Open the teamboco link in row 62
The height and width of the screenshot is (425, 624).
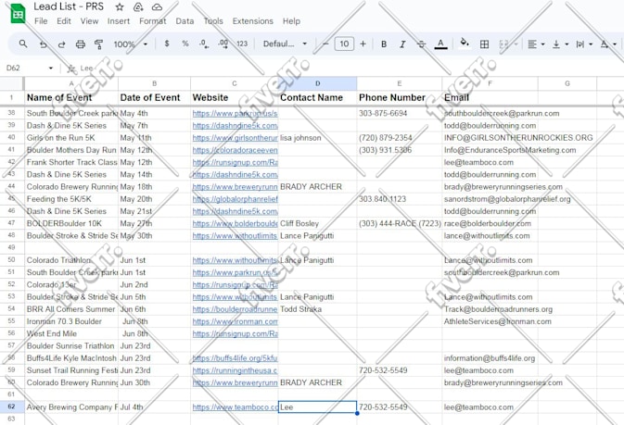(236, 407)
